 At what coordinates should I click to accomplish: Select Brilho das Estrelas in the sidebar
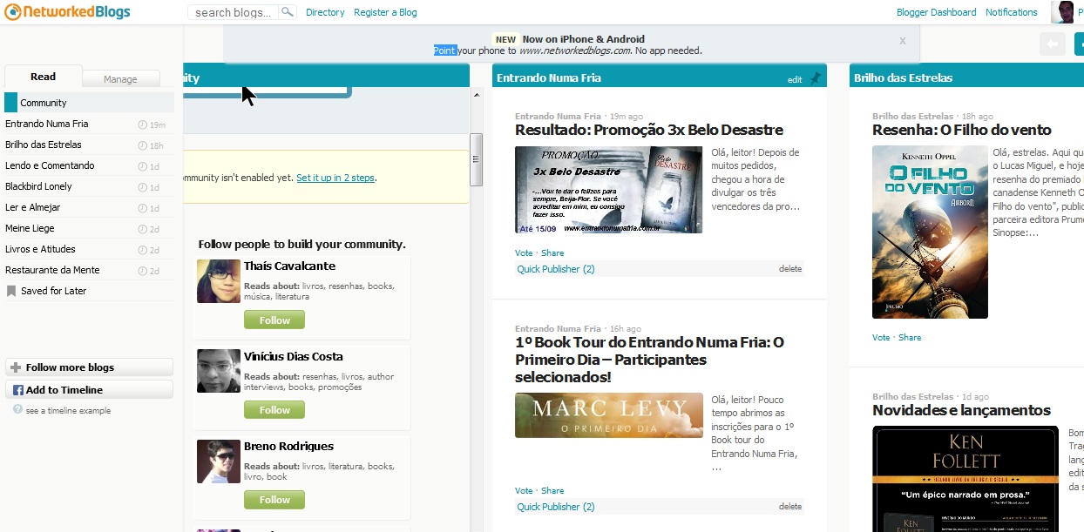(89, 145)
